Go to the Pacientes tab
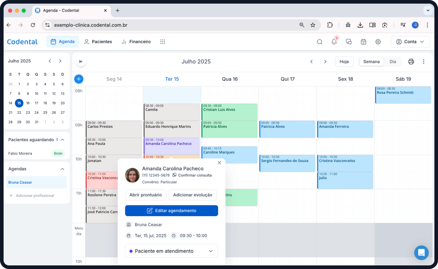 pyautogui.click(x=98, y=42)
